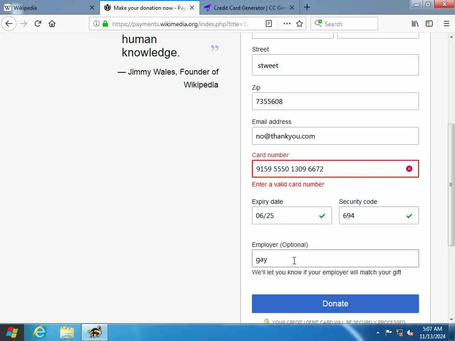Show site information icon in address bar
455x341 pixels.
(x=96, y=24)
